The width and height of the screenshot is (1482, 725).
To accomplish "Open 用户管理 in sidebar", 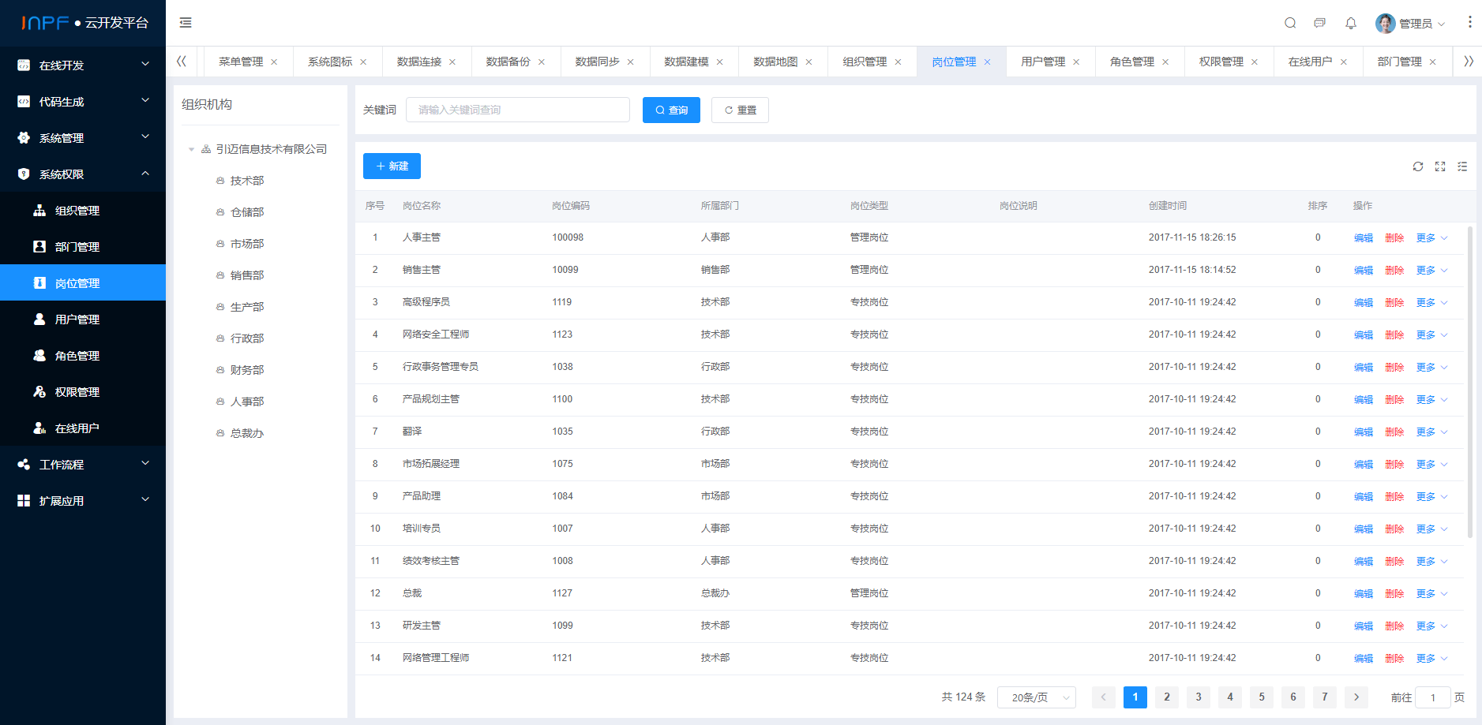I will coord(83,320).
